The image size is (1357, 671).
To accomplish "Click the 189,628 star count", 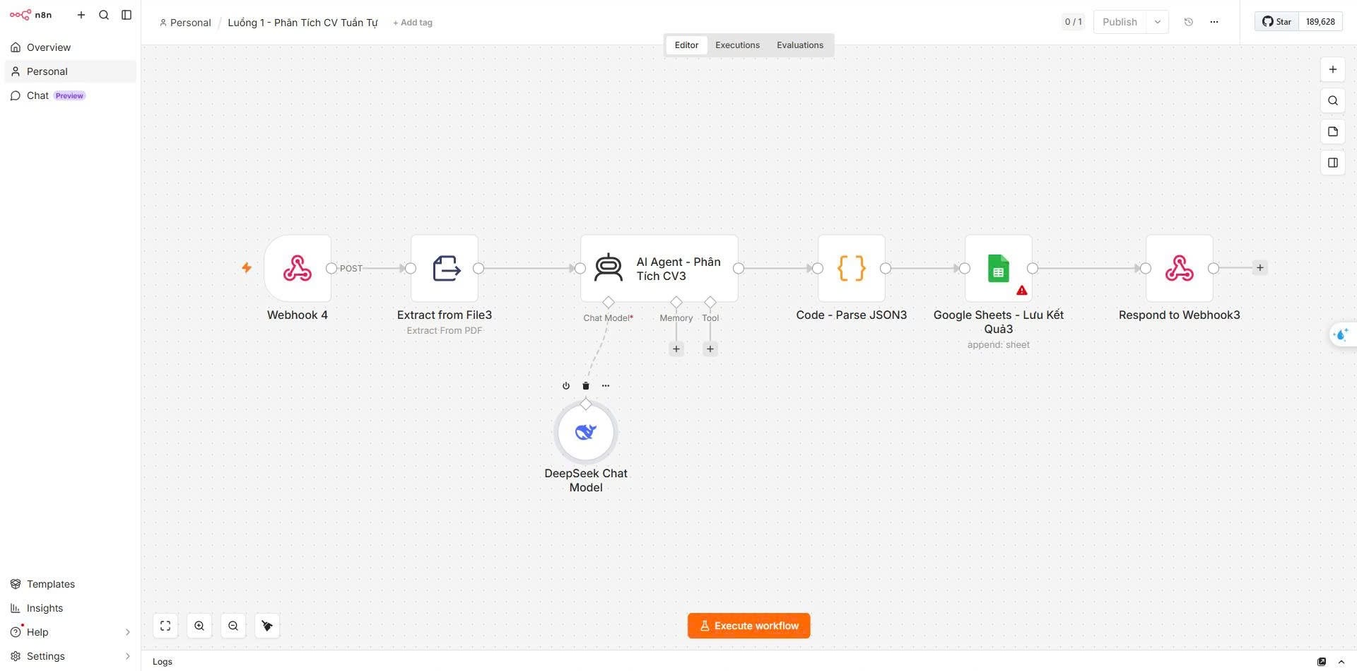I will coord(1320,22).
